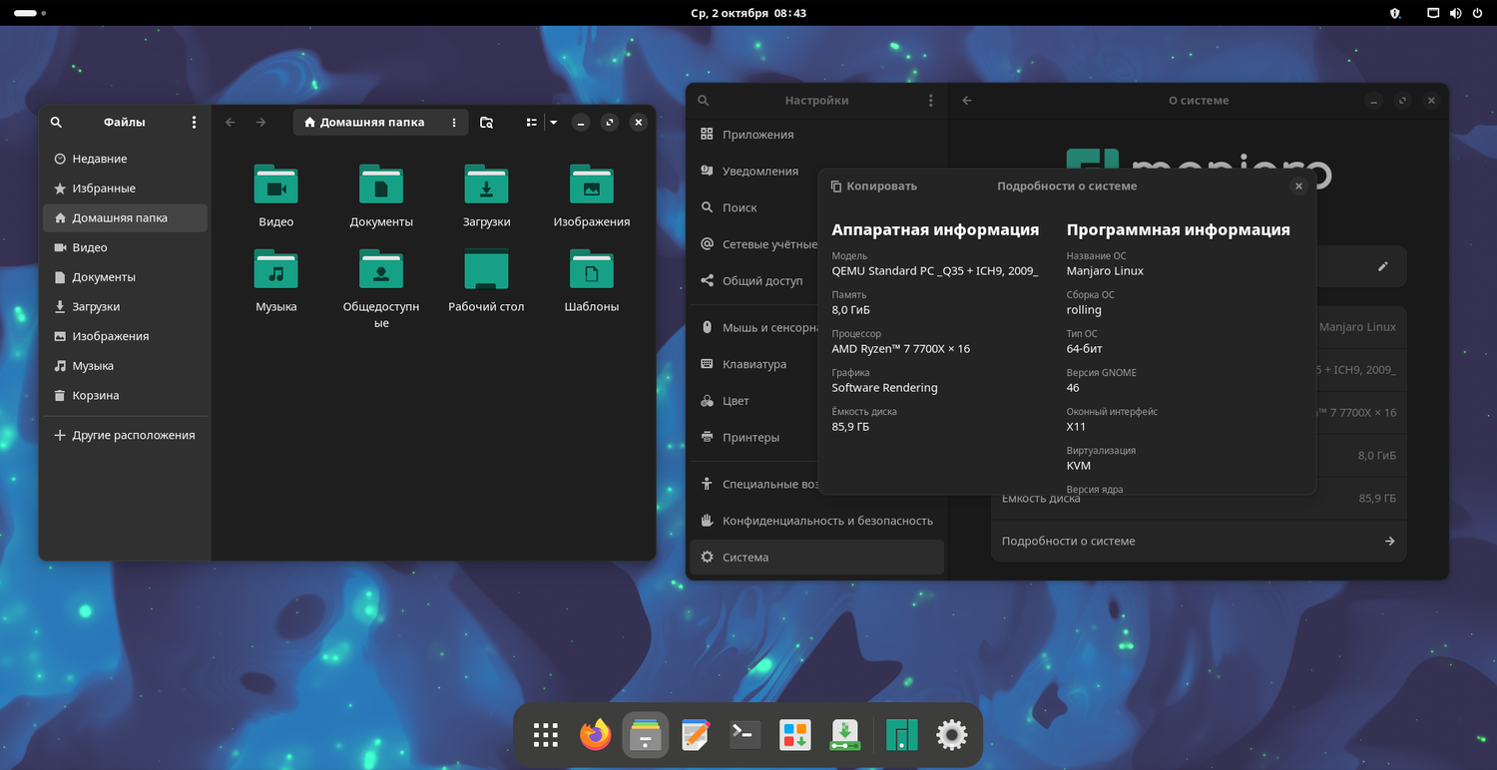The height and width of the screenshot is (770, 1497).
Task: Open the Музыка folder
Action: (276, 270)
